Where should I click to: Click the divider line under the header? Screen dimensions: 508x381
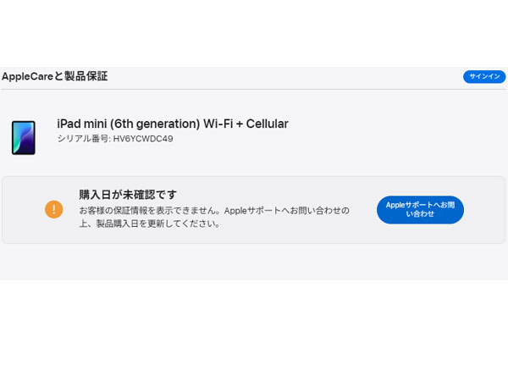click(x=253, y=89)
